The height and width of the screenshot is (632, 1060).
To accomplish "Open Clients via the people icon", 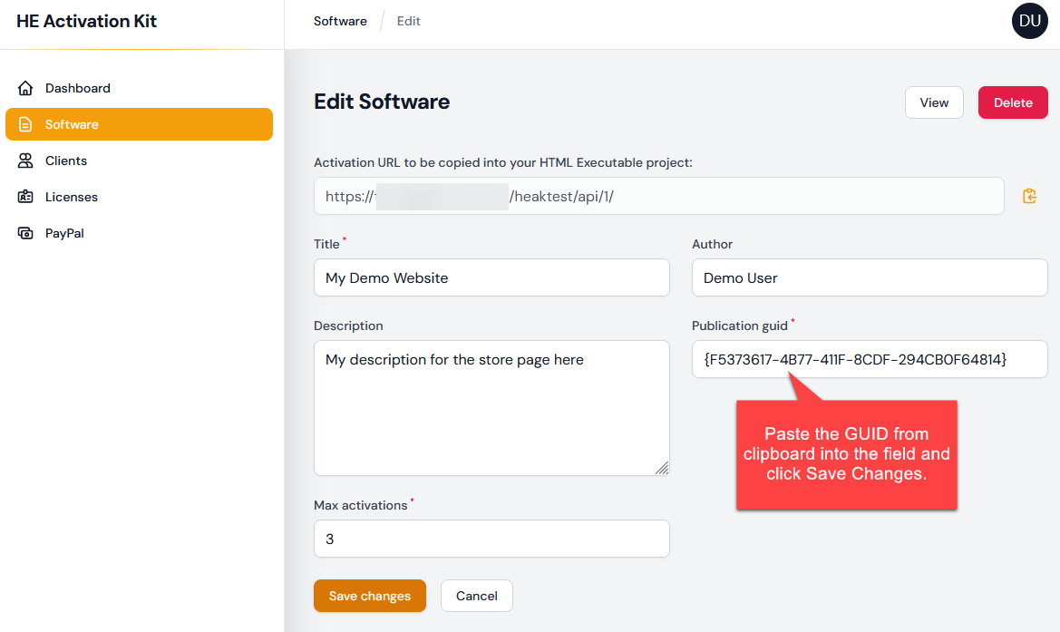I will [x=25, y=160].
